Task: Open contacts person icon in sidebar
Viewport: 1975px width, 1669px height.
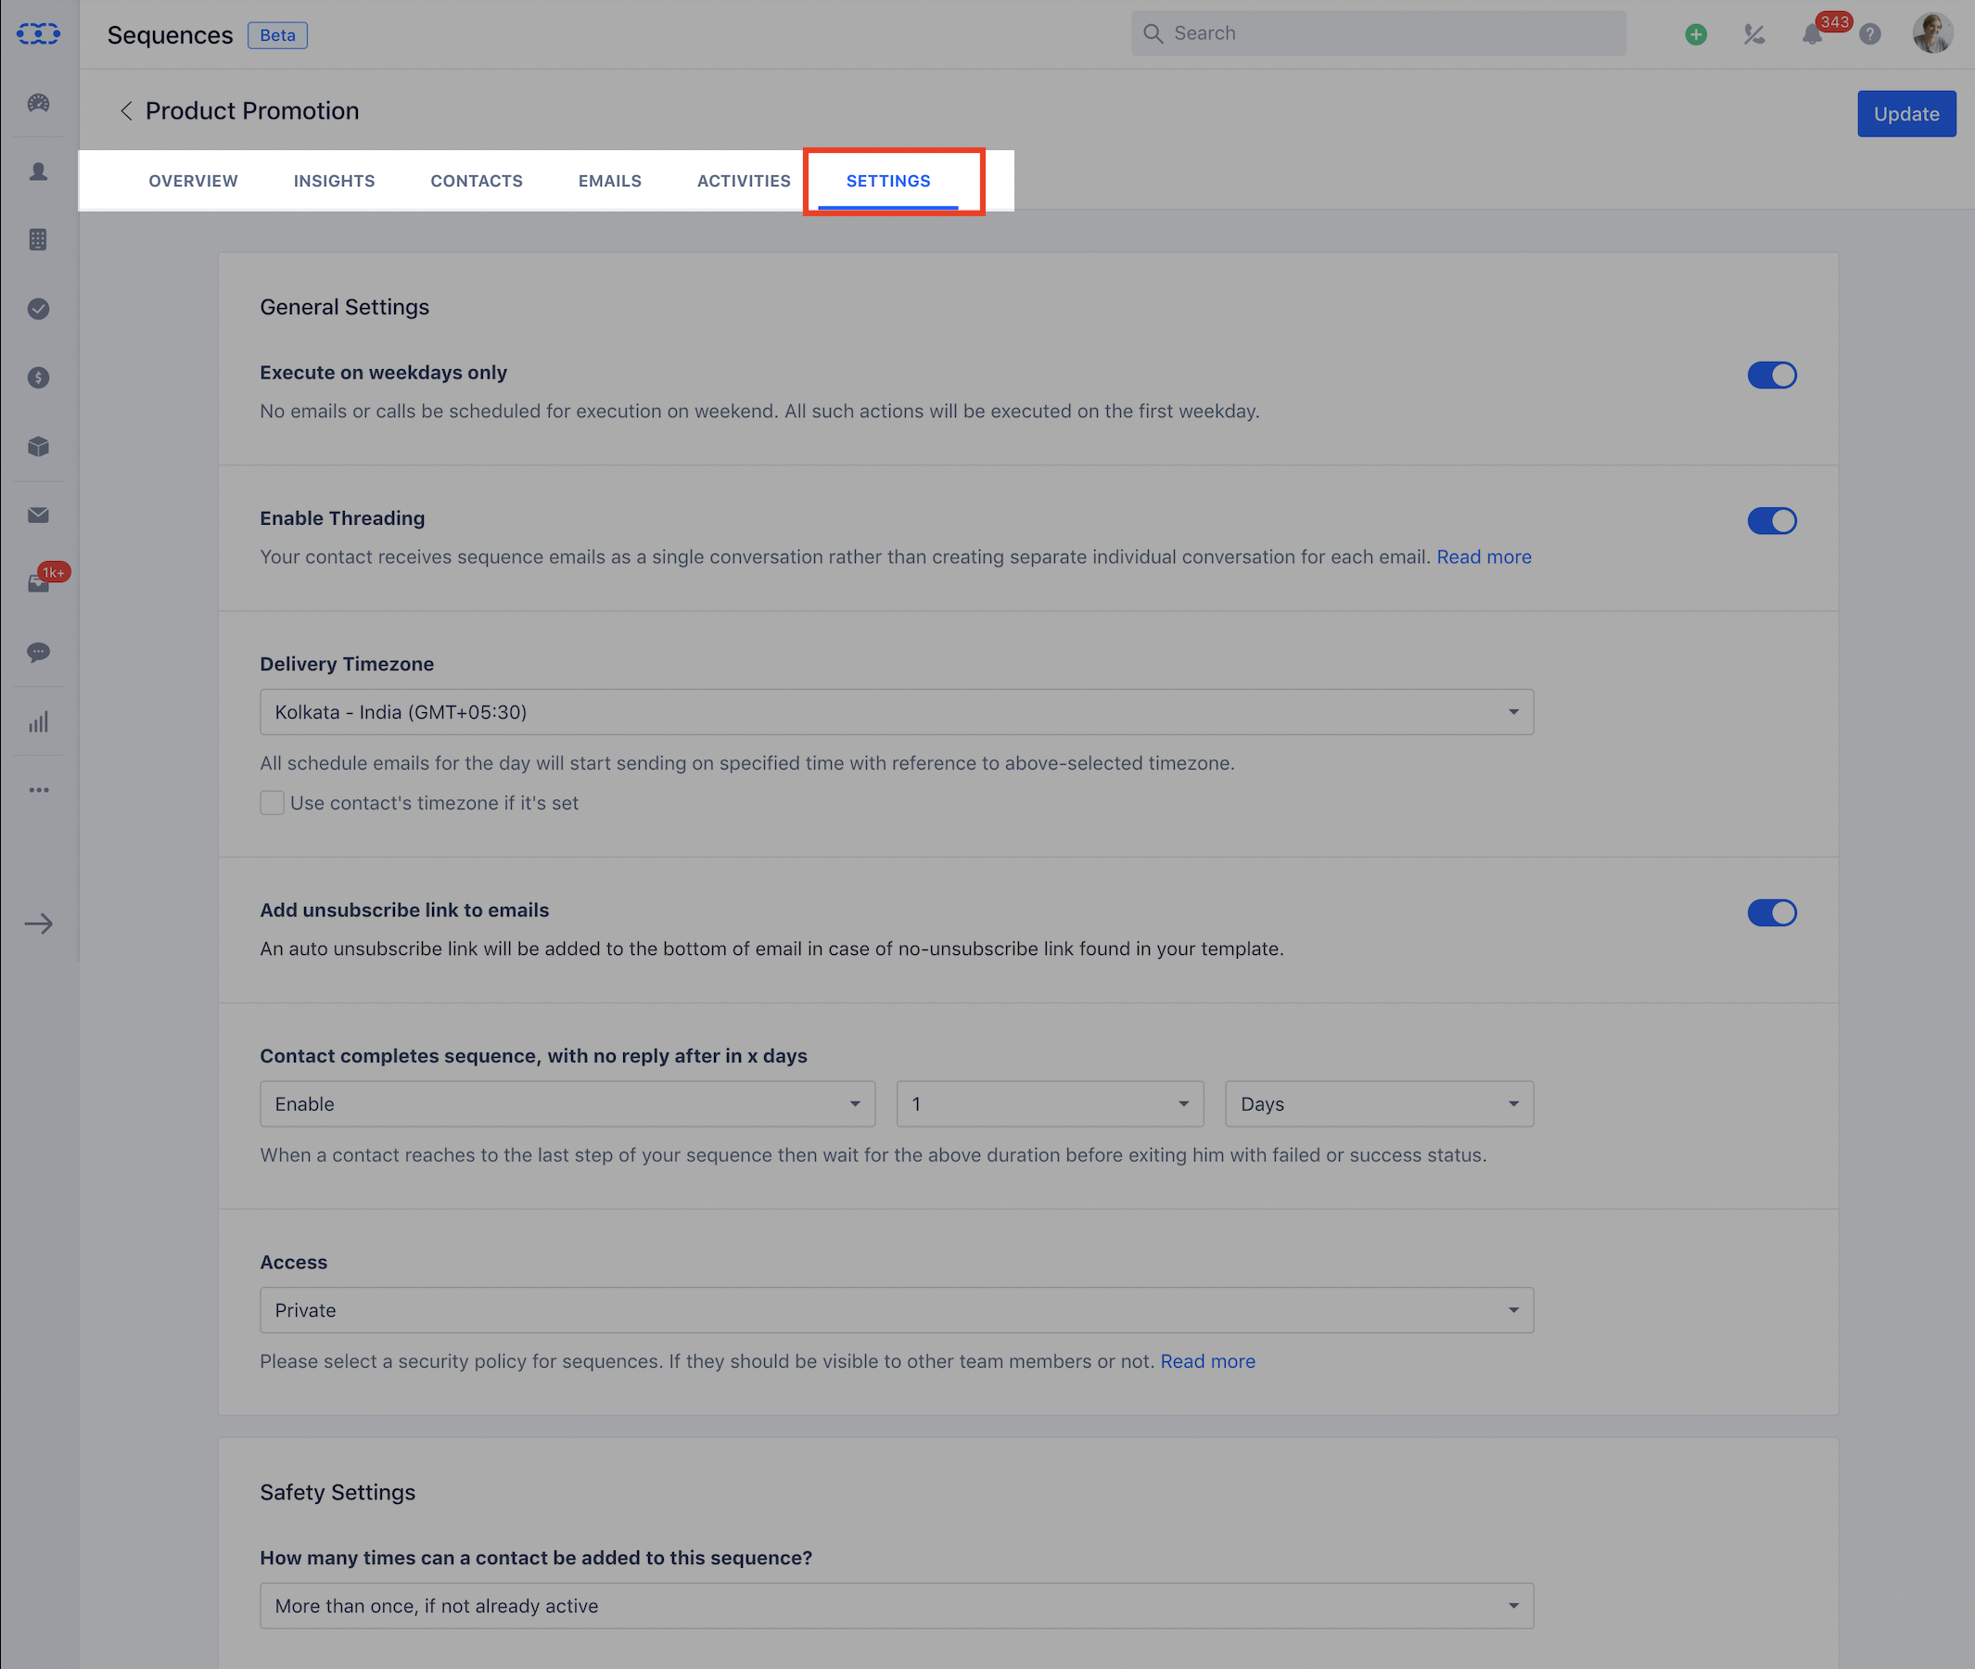Action: click(x=38, y=172)
